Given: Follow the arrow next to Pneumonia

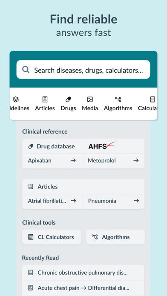Looking at the screenshot, I should pos(136,201).
